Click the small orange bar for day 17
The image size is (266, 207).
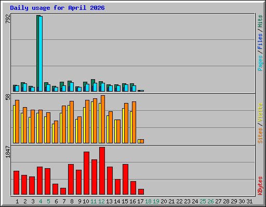point(142,141)
